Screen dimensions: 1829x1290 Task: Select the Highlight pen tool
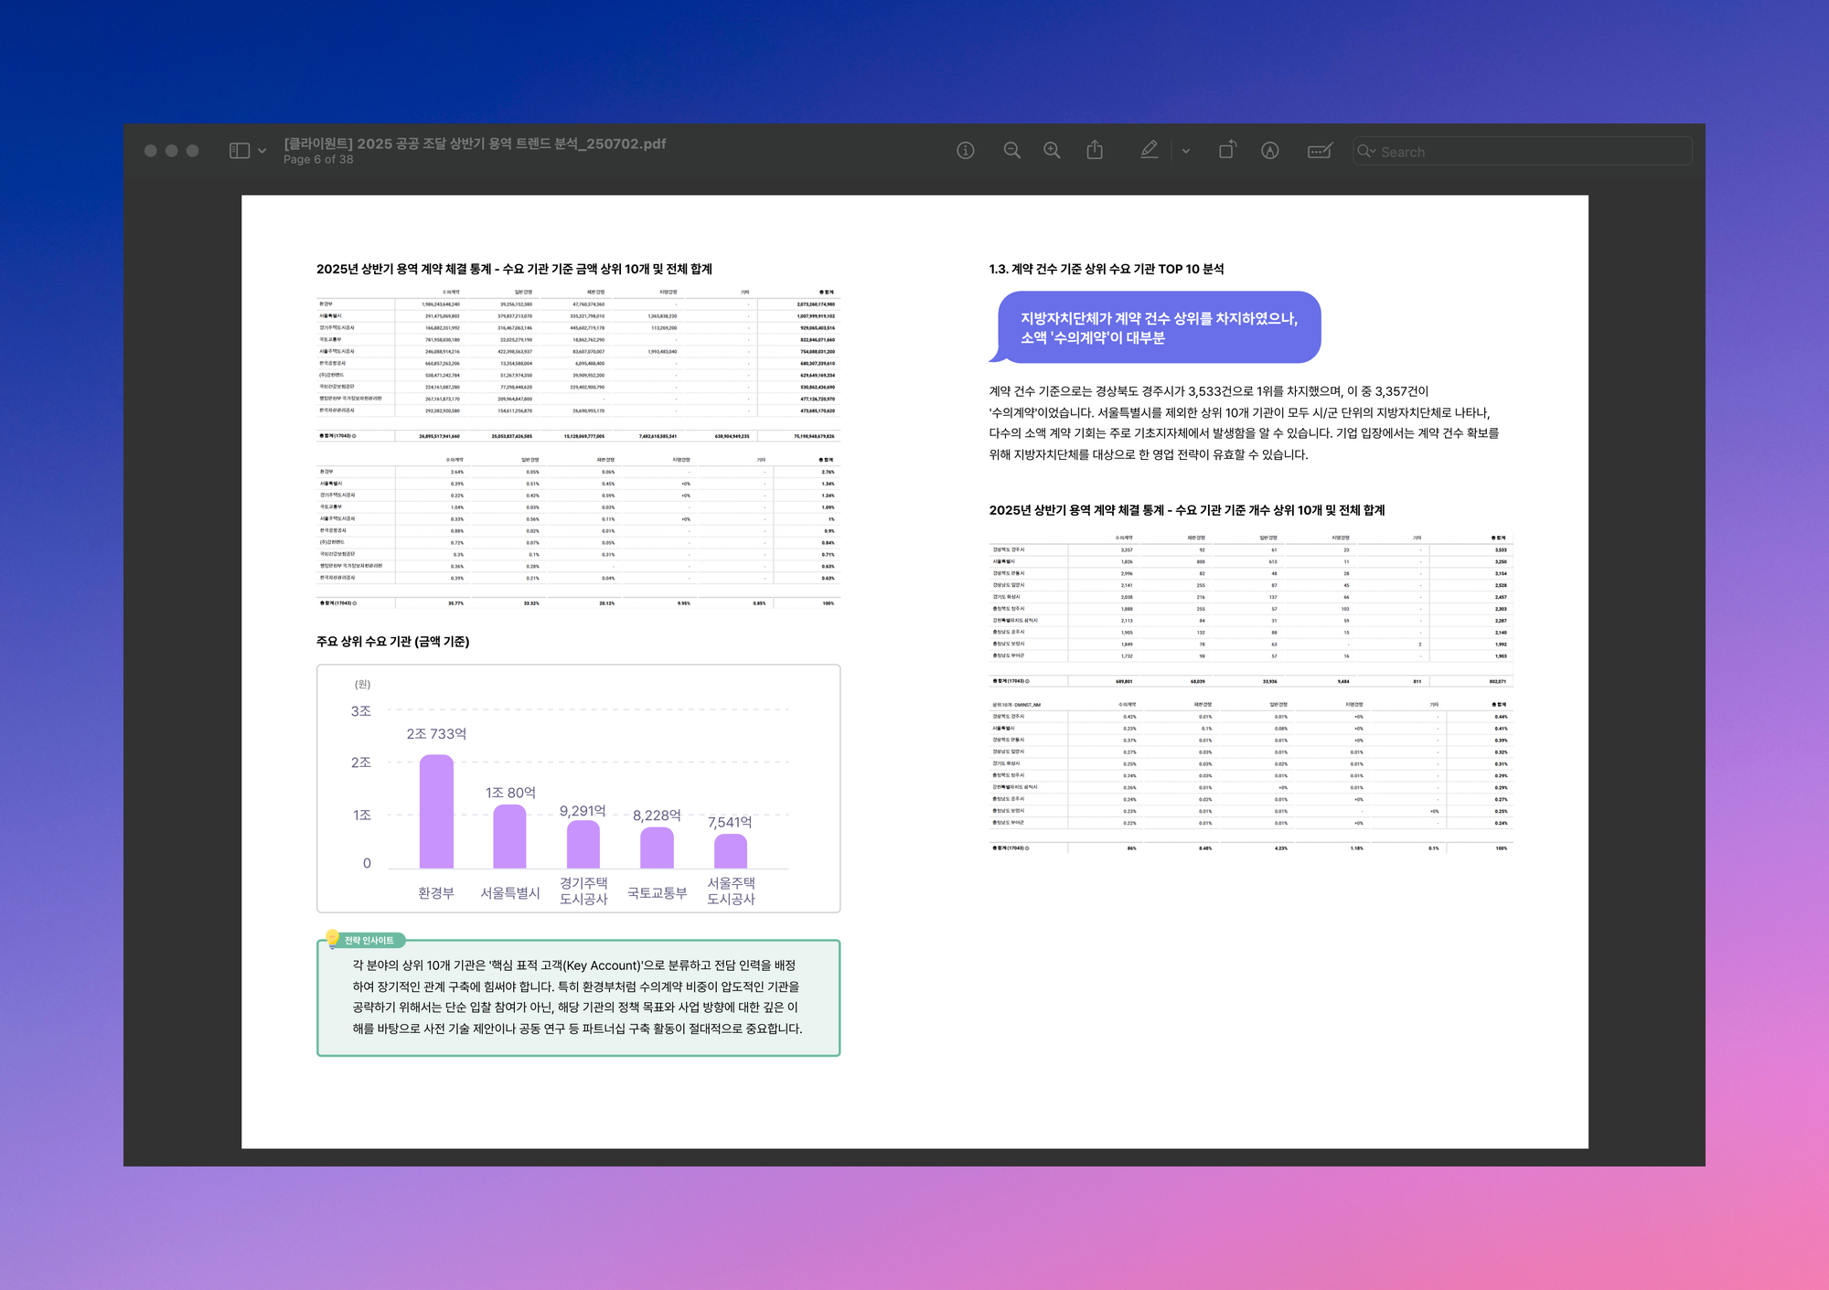[x=1150, y=150]
